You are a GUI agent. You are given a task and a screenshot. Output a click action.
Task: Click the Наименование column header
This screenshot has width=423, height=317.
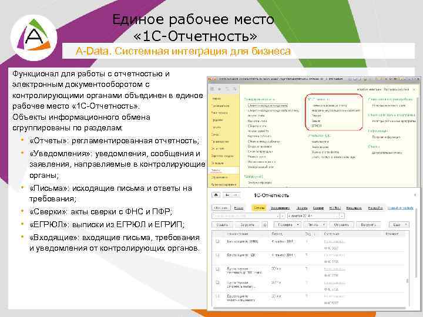click(237, 234)
